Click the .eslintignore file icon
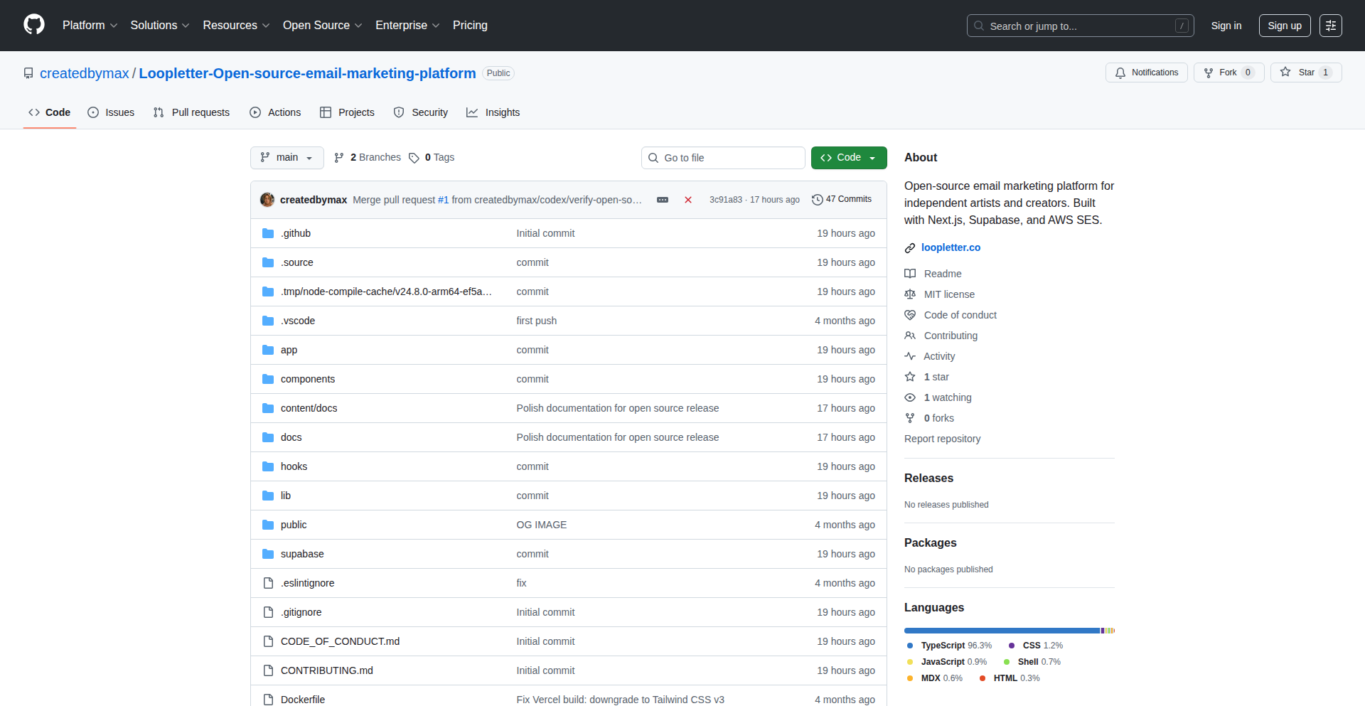This screenshot has height=706, width=1365. pos(268,583)
